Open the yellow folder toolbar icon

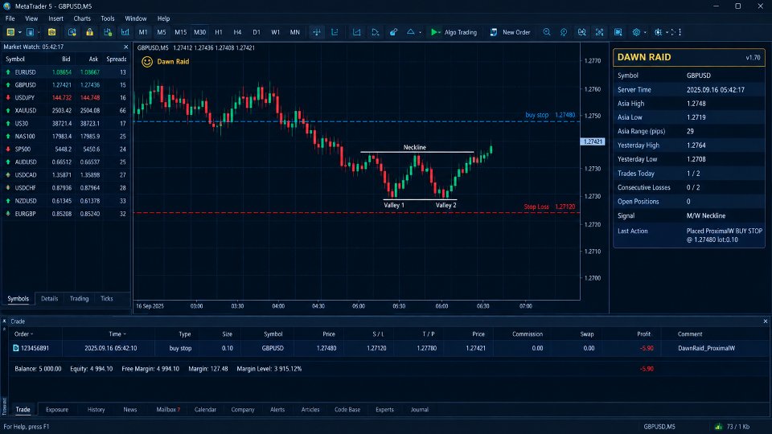pos(51,32)
